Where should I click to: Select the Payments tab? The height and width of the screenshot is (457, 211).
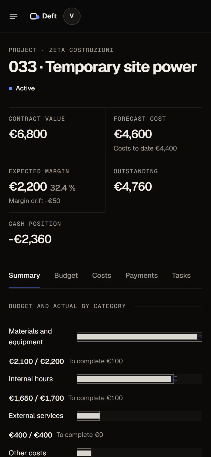pos(141,275)
